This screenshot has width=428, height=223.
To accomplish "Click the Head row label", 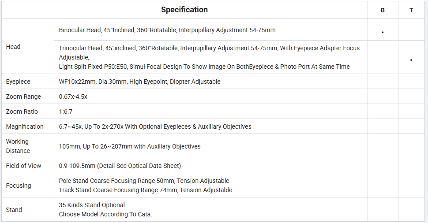I will 13,47.
